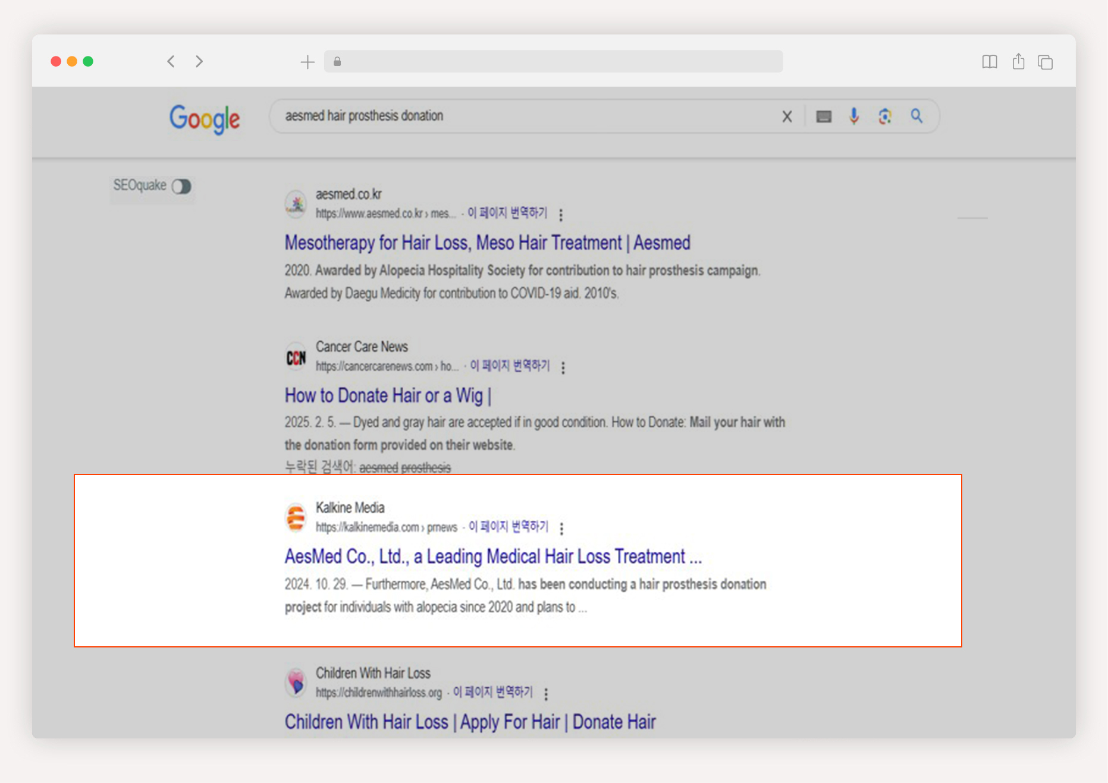Image resolution: width=1108 pixels, height=783 pixels.
Task: Open AesMed Co., Ltd. Kalkine Media result
Action: (x=494, y=556)
